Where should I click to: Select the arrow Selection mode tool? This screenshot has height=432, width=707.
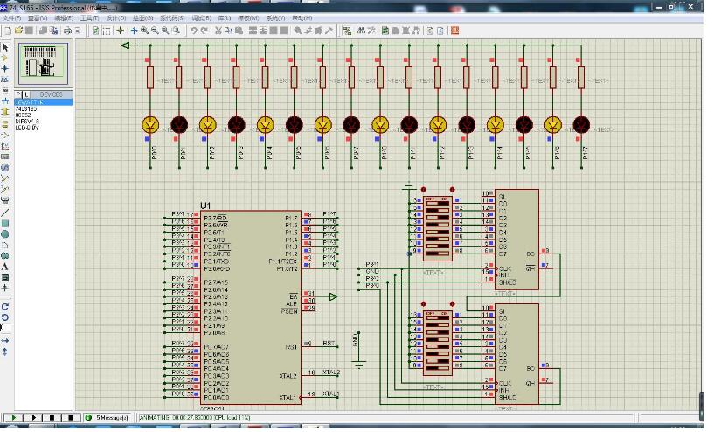pyautogui.click(x=5, y=47)
